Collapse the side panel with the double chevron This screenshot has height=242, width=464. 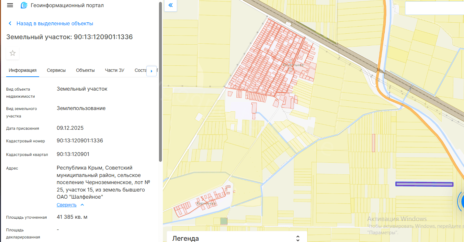point(171,5)
